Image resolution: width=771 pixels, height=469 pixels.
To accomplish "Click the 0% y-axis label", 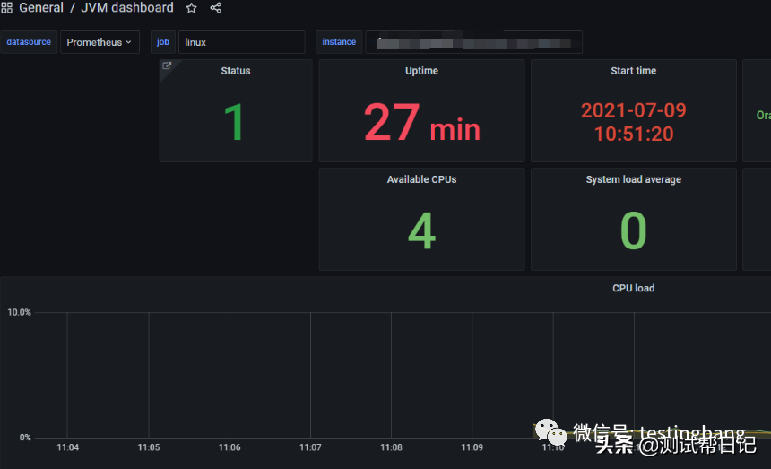I will (x=25, y=437).
